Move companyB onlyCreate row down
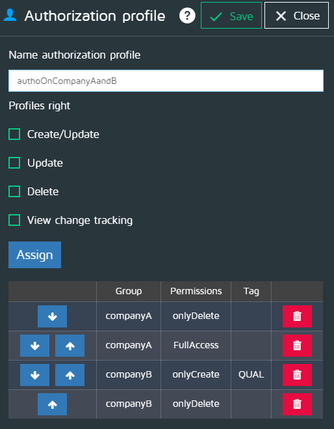The height and width of the screenshot is (429, 334). pyautogui.click(x=34, y=375)
